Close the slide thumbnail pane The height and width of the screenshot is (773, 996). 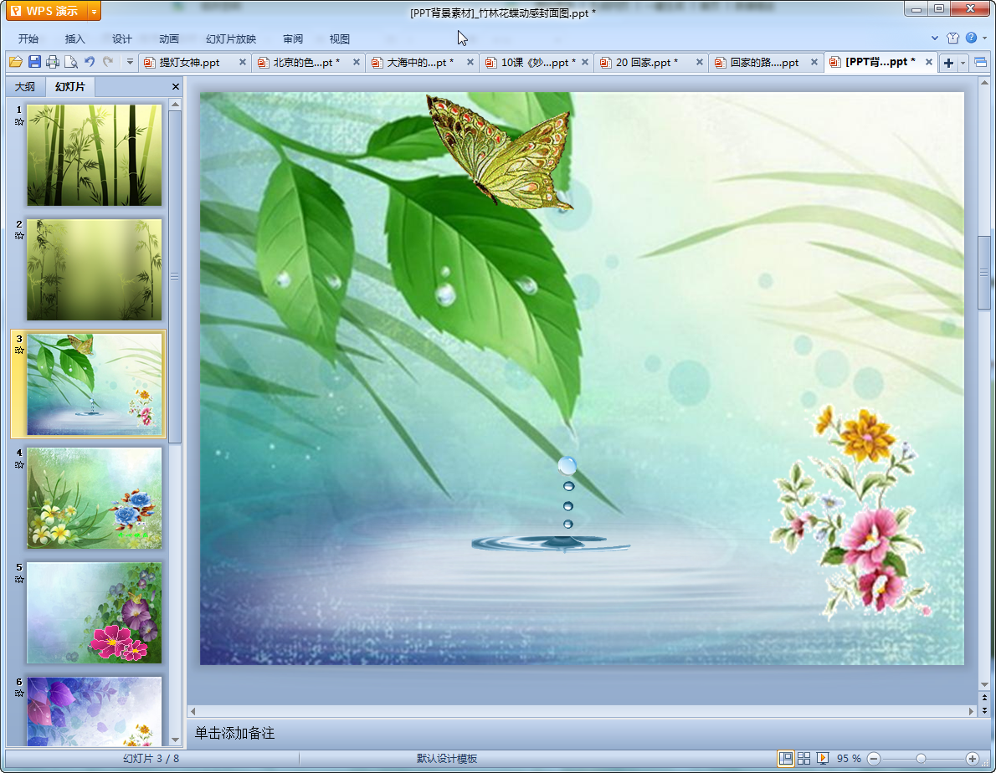[176, 87]
